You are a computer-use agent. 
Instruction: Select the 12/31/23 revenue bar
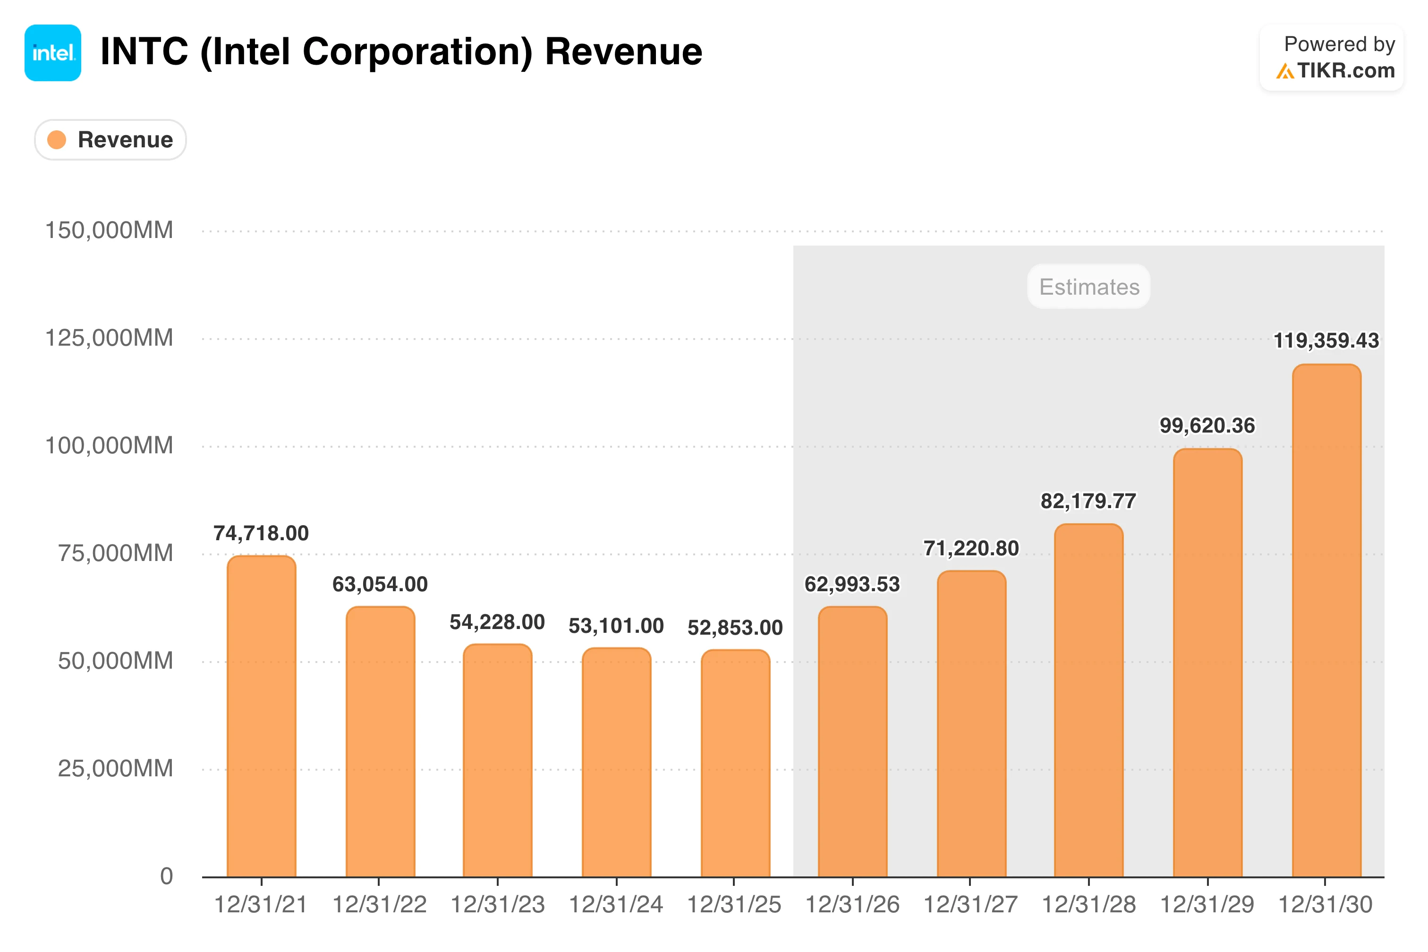(x=498, y=761)
